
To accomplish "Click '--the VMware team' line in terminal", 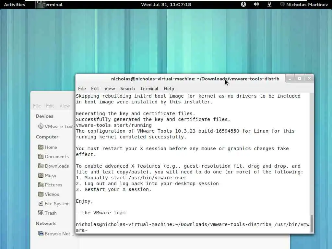I will pos(101,213).
